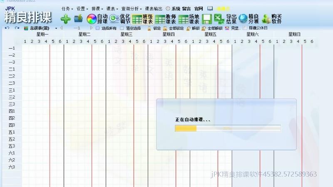Select class row 三3
This screenshot has height=187, width=333.
pos(12,104)
